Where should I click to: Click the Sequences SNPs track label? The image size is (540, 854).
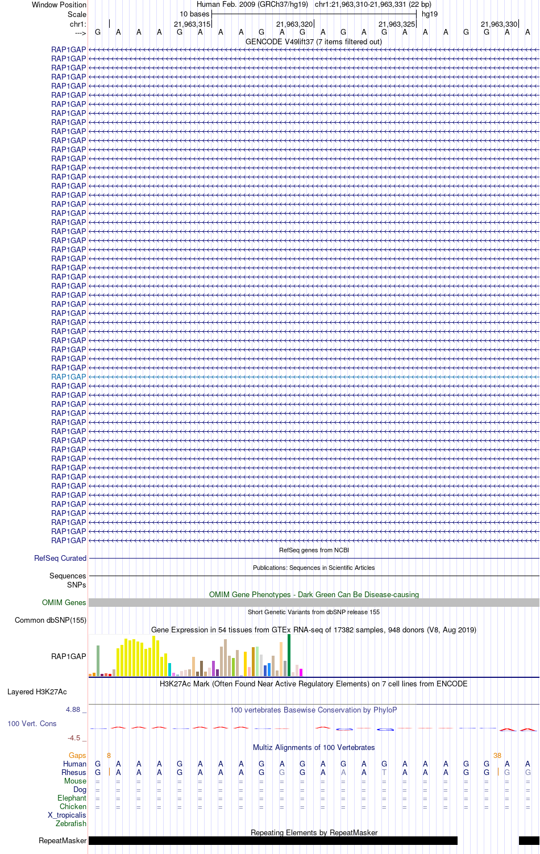click(x=68, y=580)
